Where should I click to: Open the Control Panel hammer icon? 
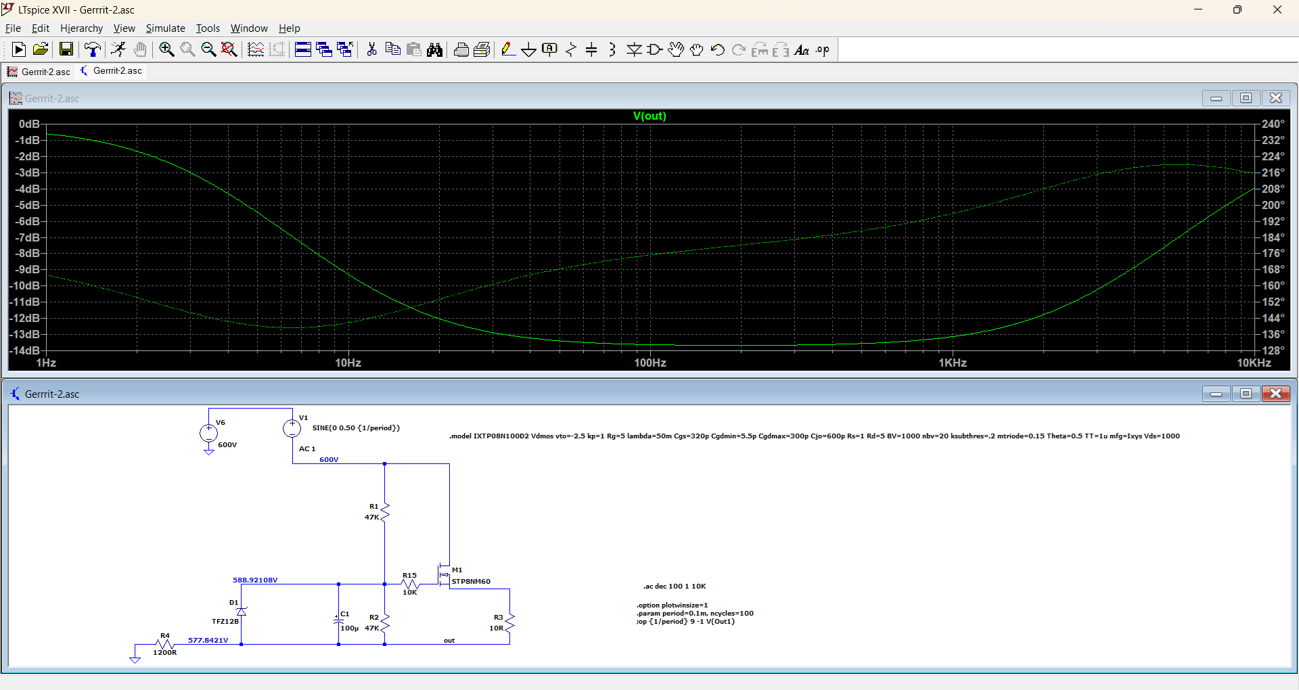coord(93,49)
